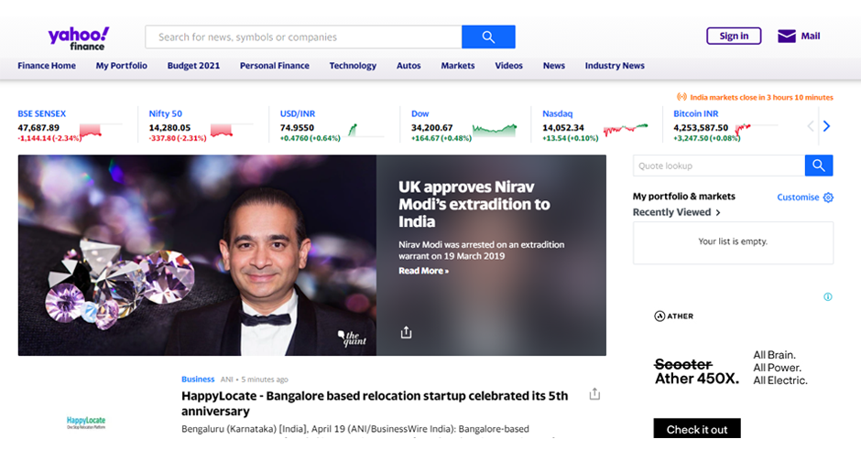The height and width of the screenshot is (450, 861).
Task: Click the 'Ather 450X.' ad text
Action: 697,378
